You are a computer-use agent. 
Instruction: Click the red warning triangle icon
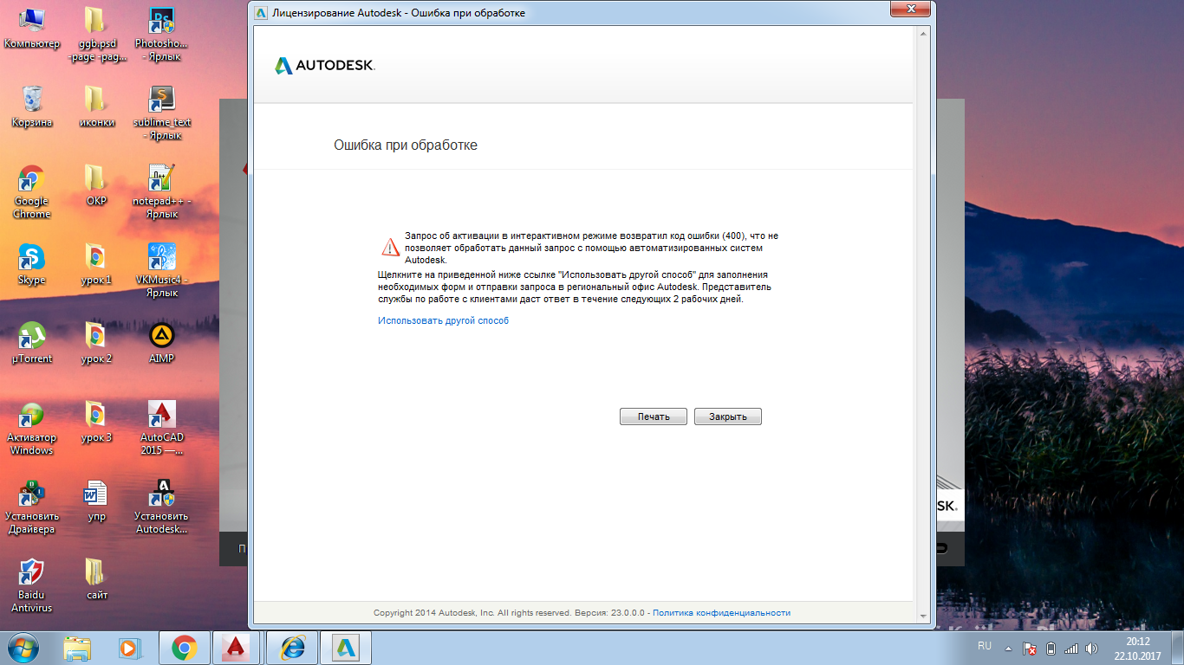(x=390, y=247)
